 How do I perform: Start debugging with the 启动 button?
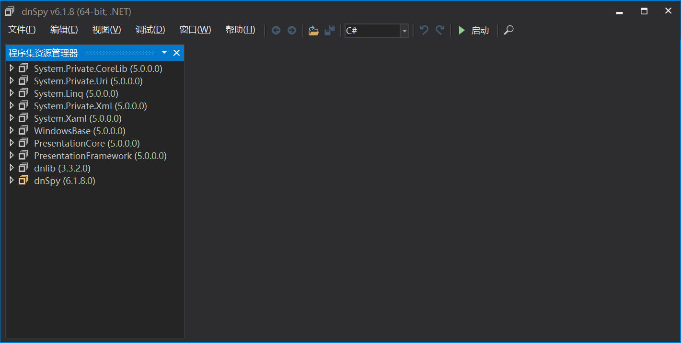click(473, 30)
